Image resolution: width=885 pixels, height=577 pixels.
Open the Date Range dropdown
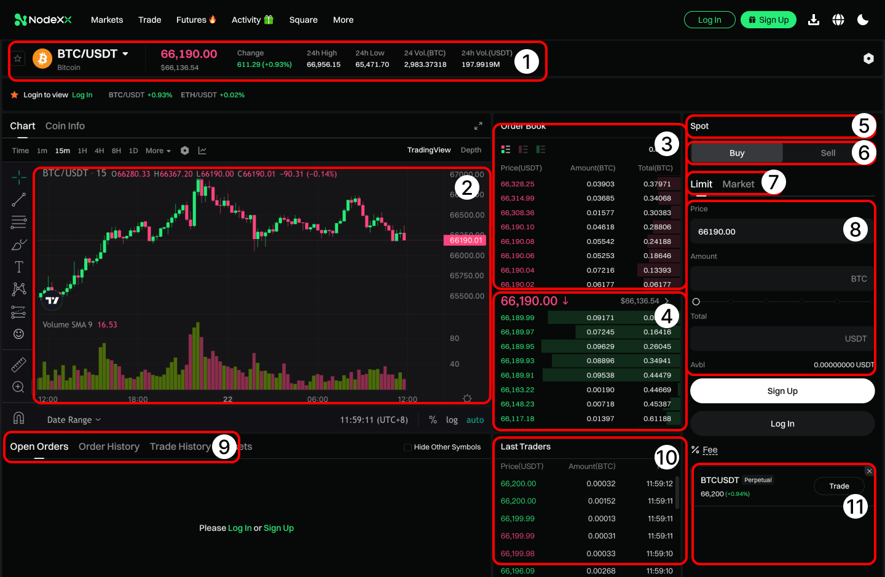coord(74,420)
